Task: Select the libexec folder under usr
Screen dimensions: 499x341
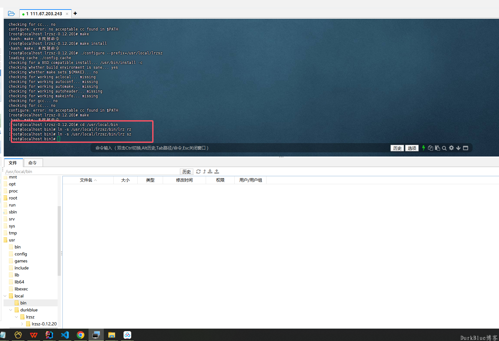Action: point(21,289)
